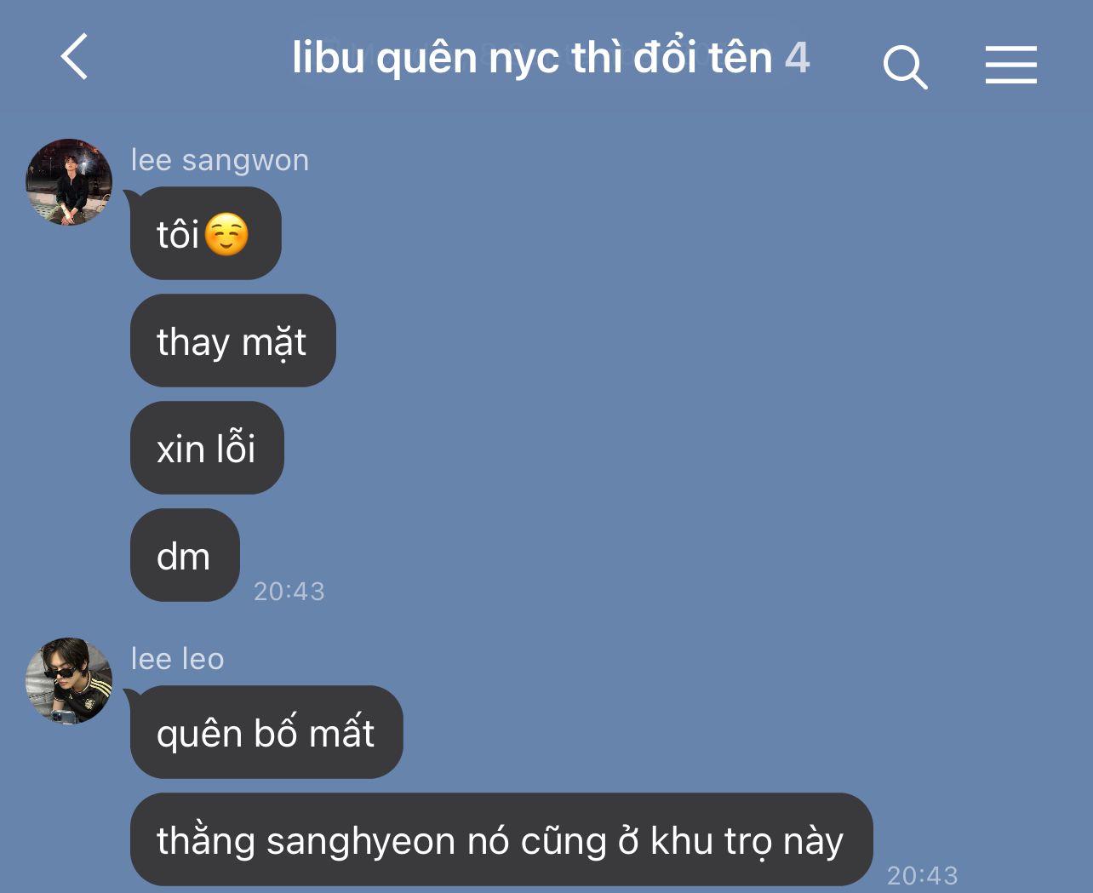Image resolution: width=1093 pixels, height=893 pixels.
Task: Open lee leo's avatar with sunglasses
Action: click(69, 681)
